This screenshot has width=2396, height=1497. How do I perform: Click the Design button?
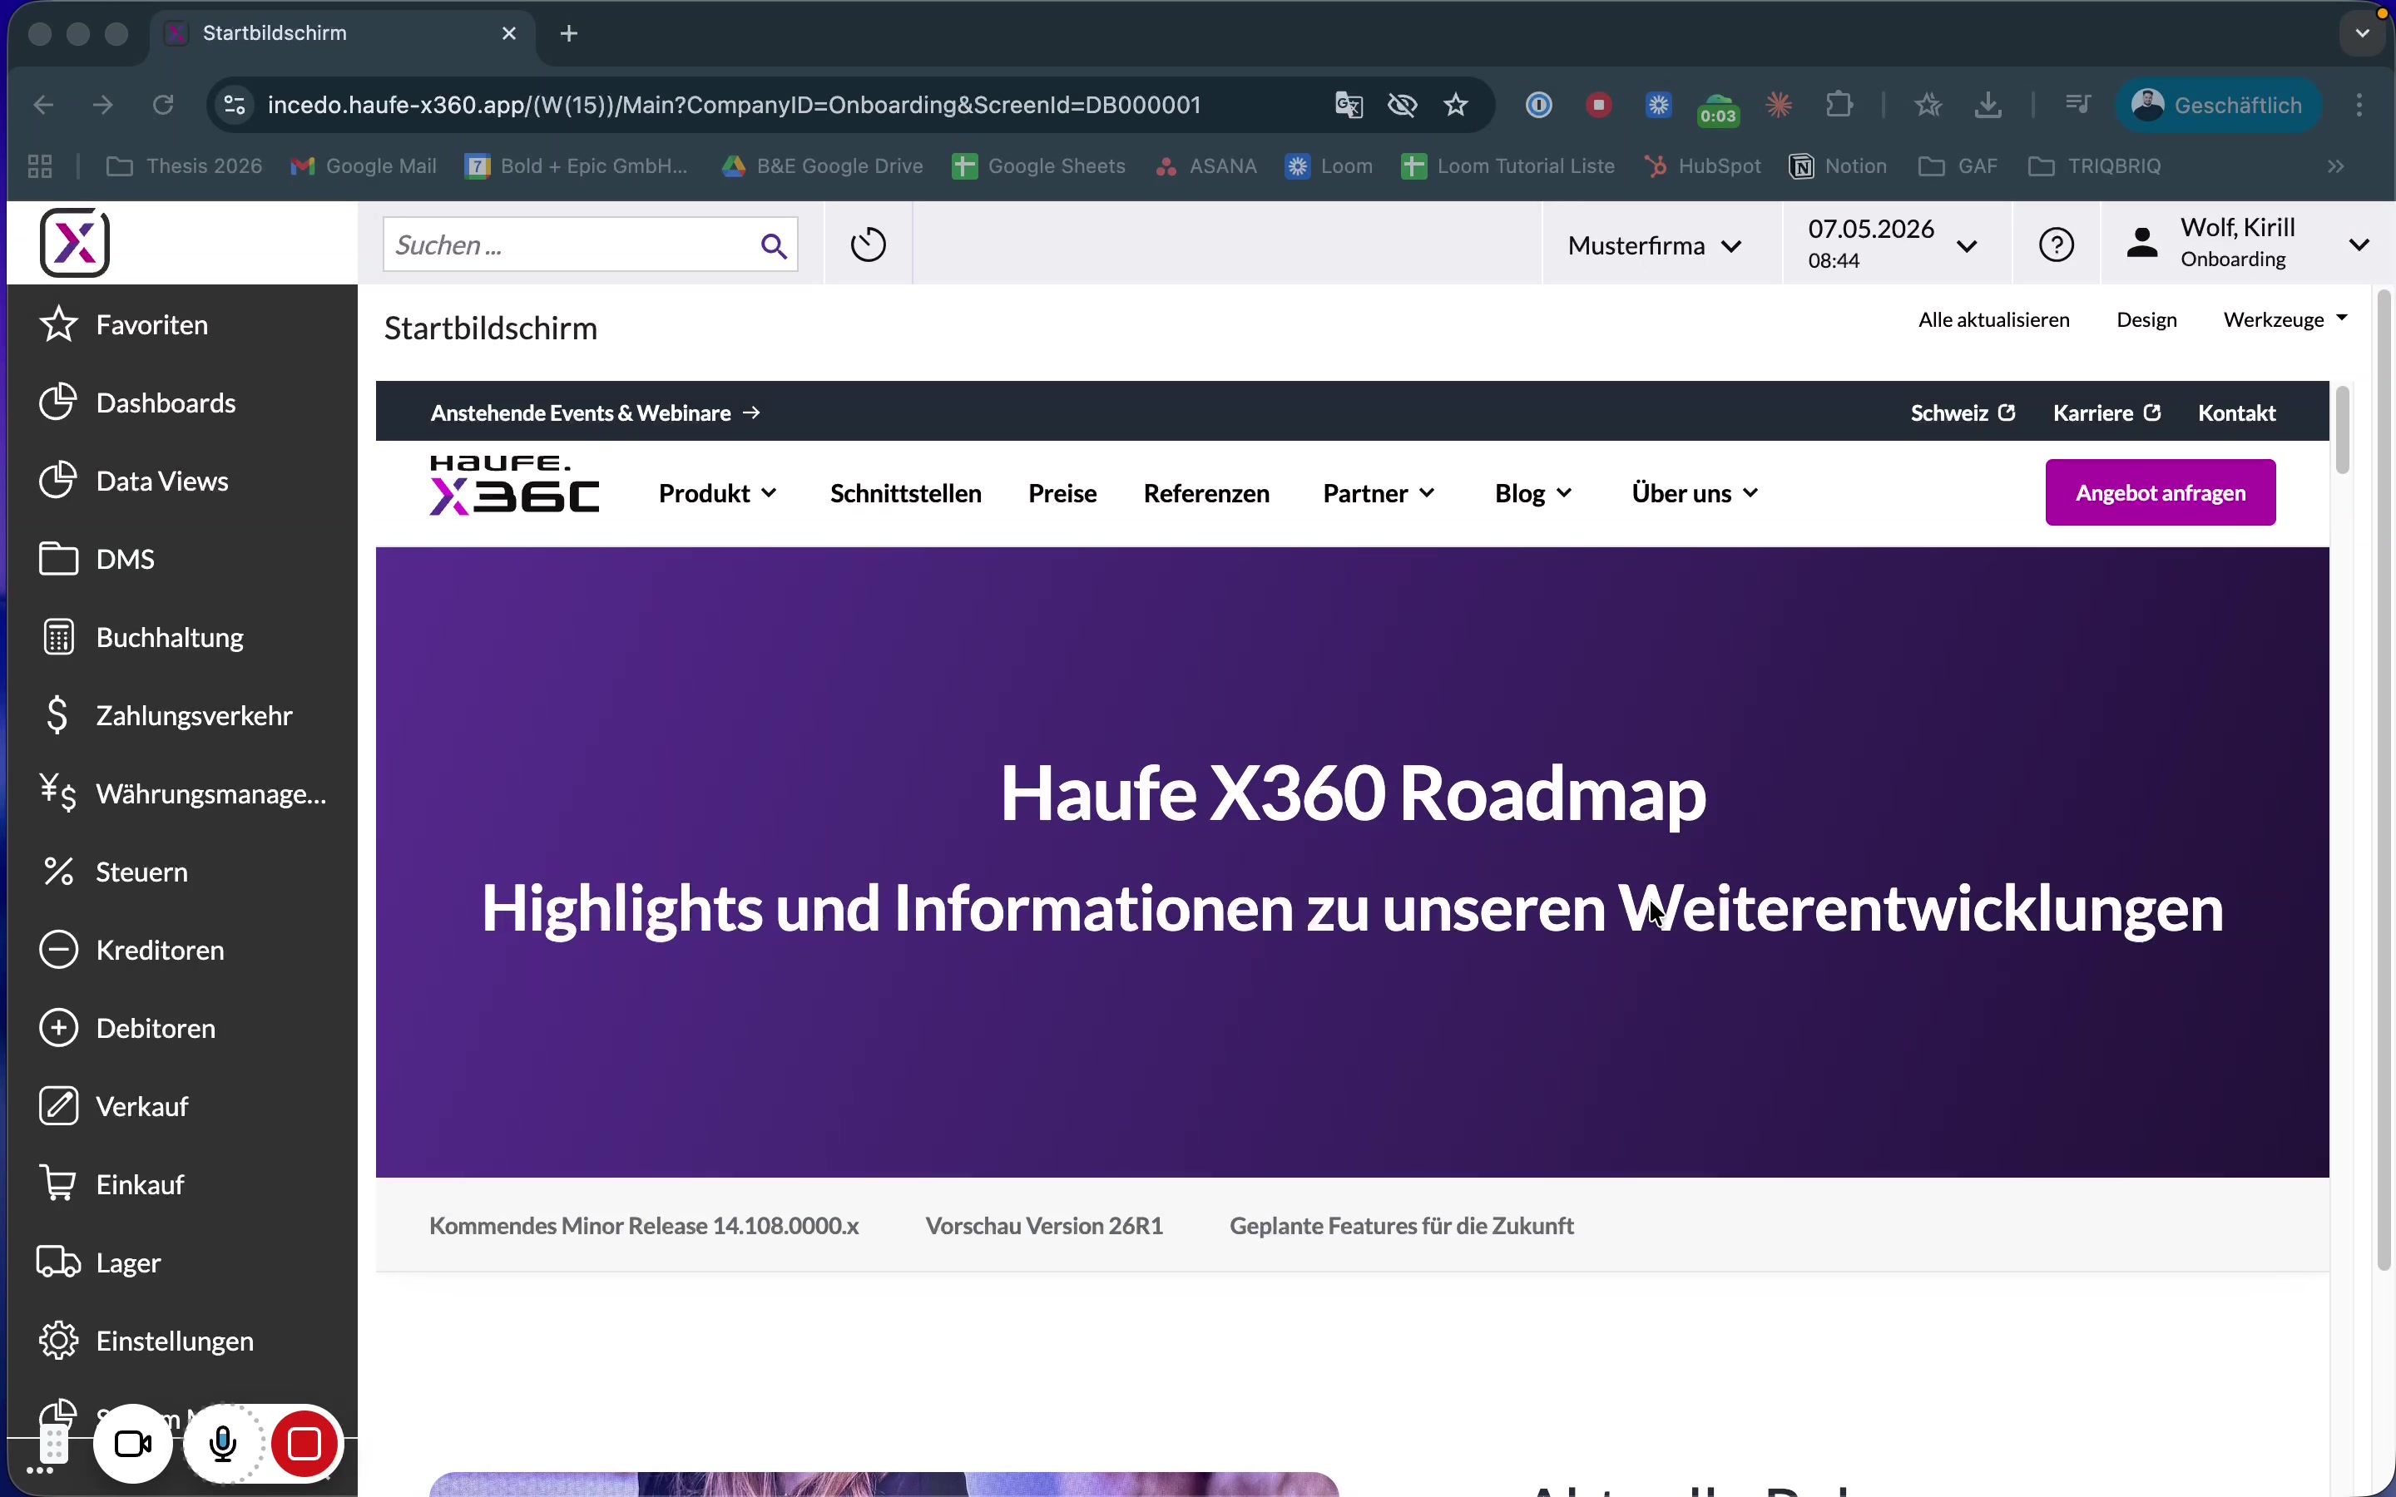point(2146,320)
